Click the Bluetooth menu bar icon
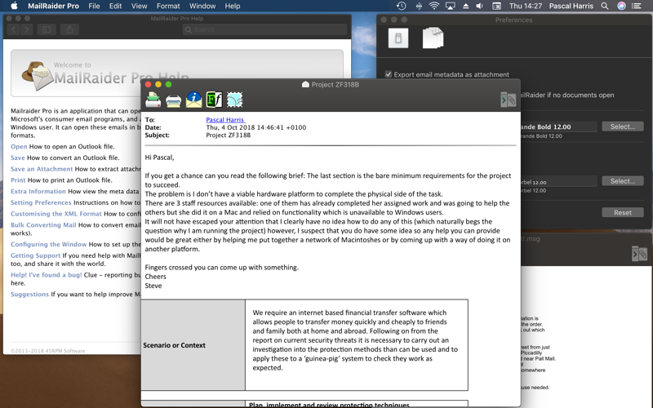The width and height of the screenshot is (653, 408). point(419,6)
